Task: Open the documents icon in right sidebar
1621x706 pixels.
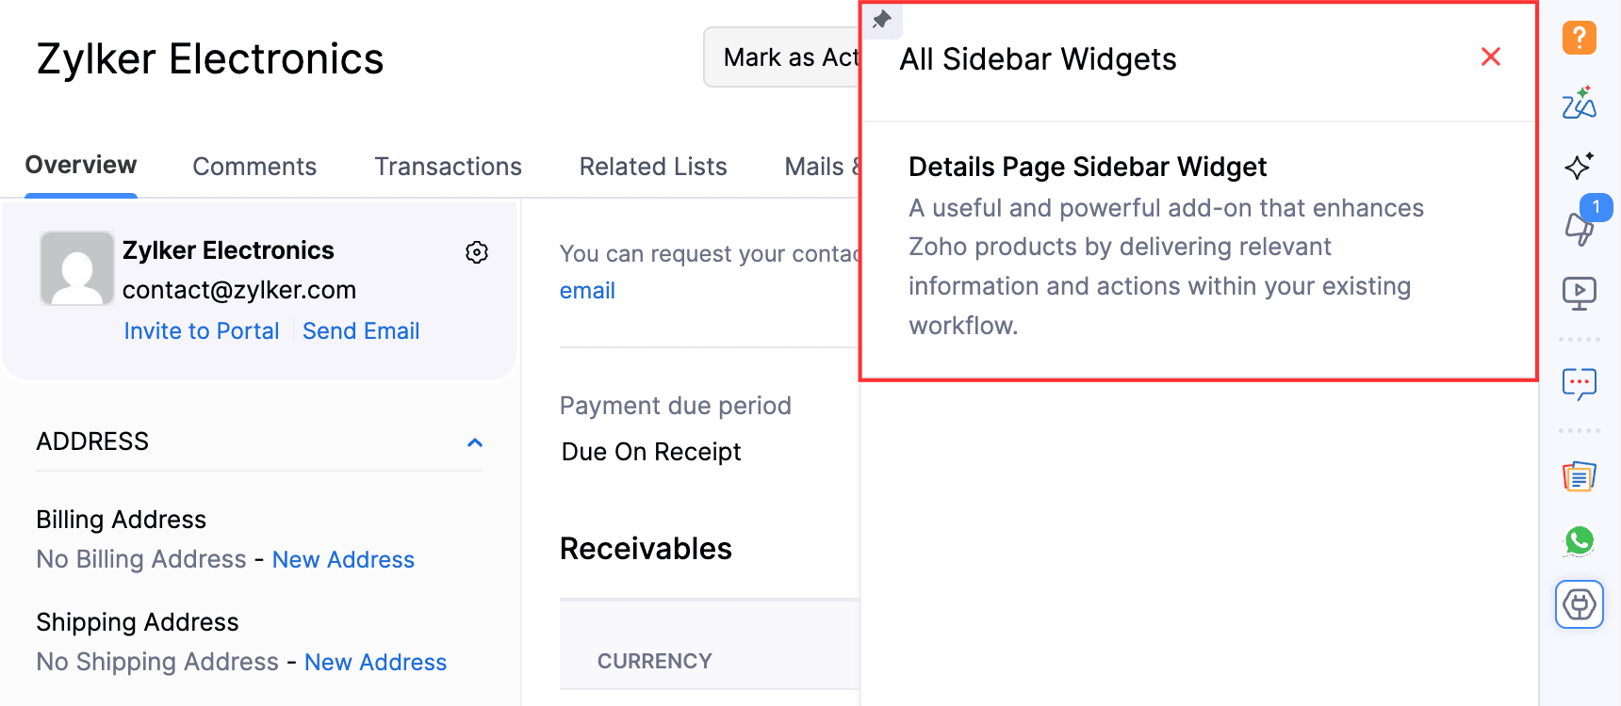Action: coord(1580,476)
